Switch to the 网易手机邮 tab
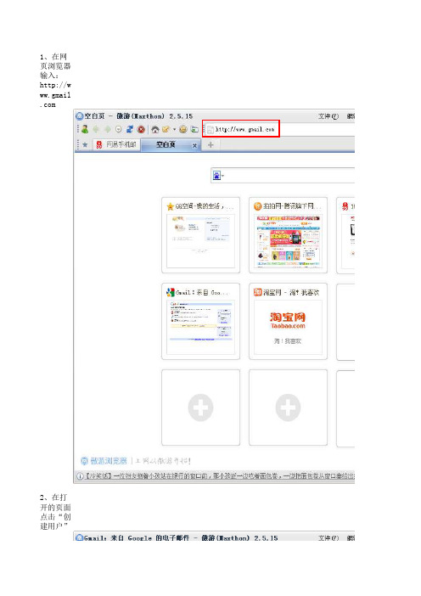The width and height of the screenshot is (421, 596). coord(116,144)
